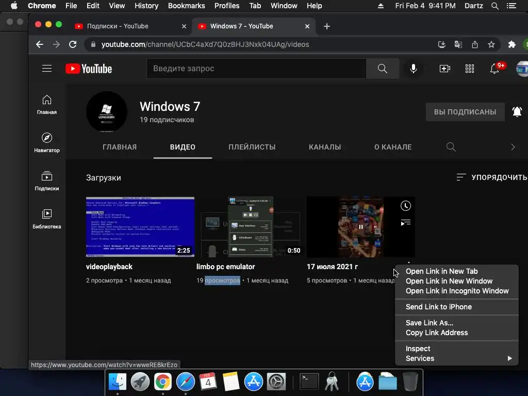The height and width of the screenshot is (396, 528).
Task: Click the Windows 7 channel avatar
Action: pos(107,112)
